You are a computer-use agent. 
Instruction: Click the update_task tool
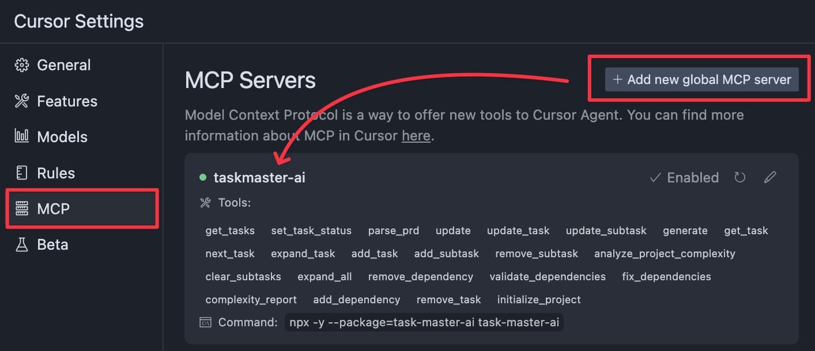coord(518,231)
